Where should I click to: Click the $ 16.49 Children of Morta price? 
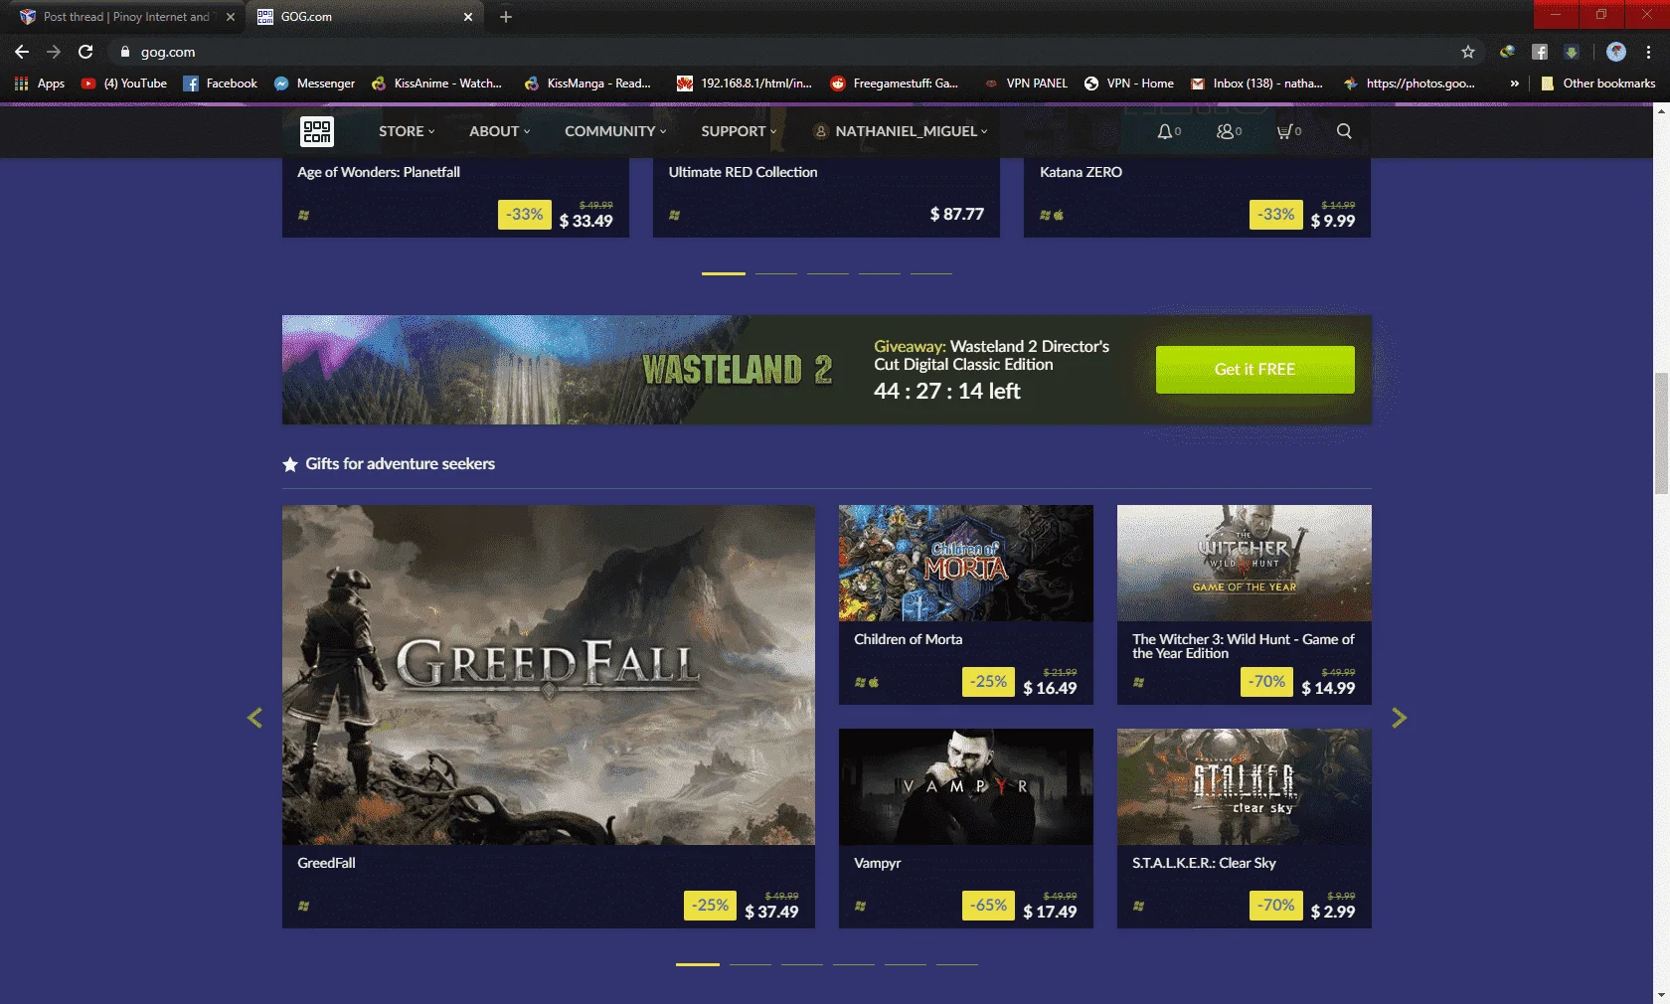pos(1050,688)
